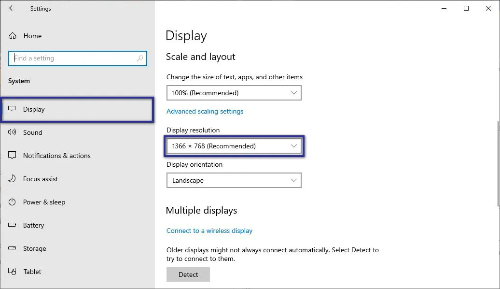
Task: Expand the Display resolution dropdown
Action: tap(234, 146)
